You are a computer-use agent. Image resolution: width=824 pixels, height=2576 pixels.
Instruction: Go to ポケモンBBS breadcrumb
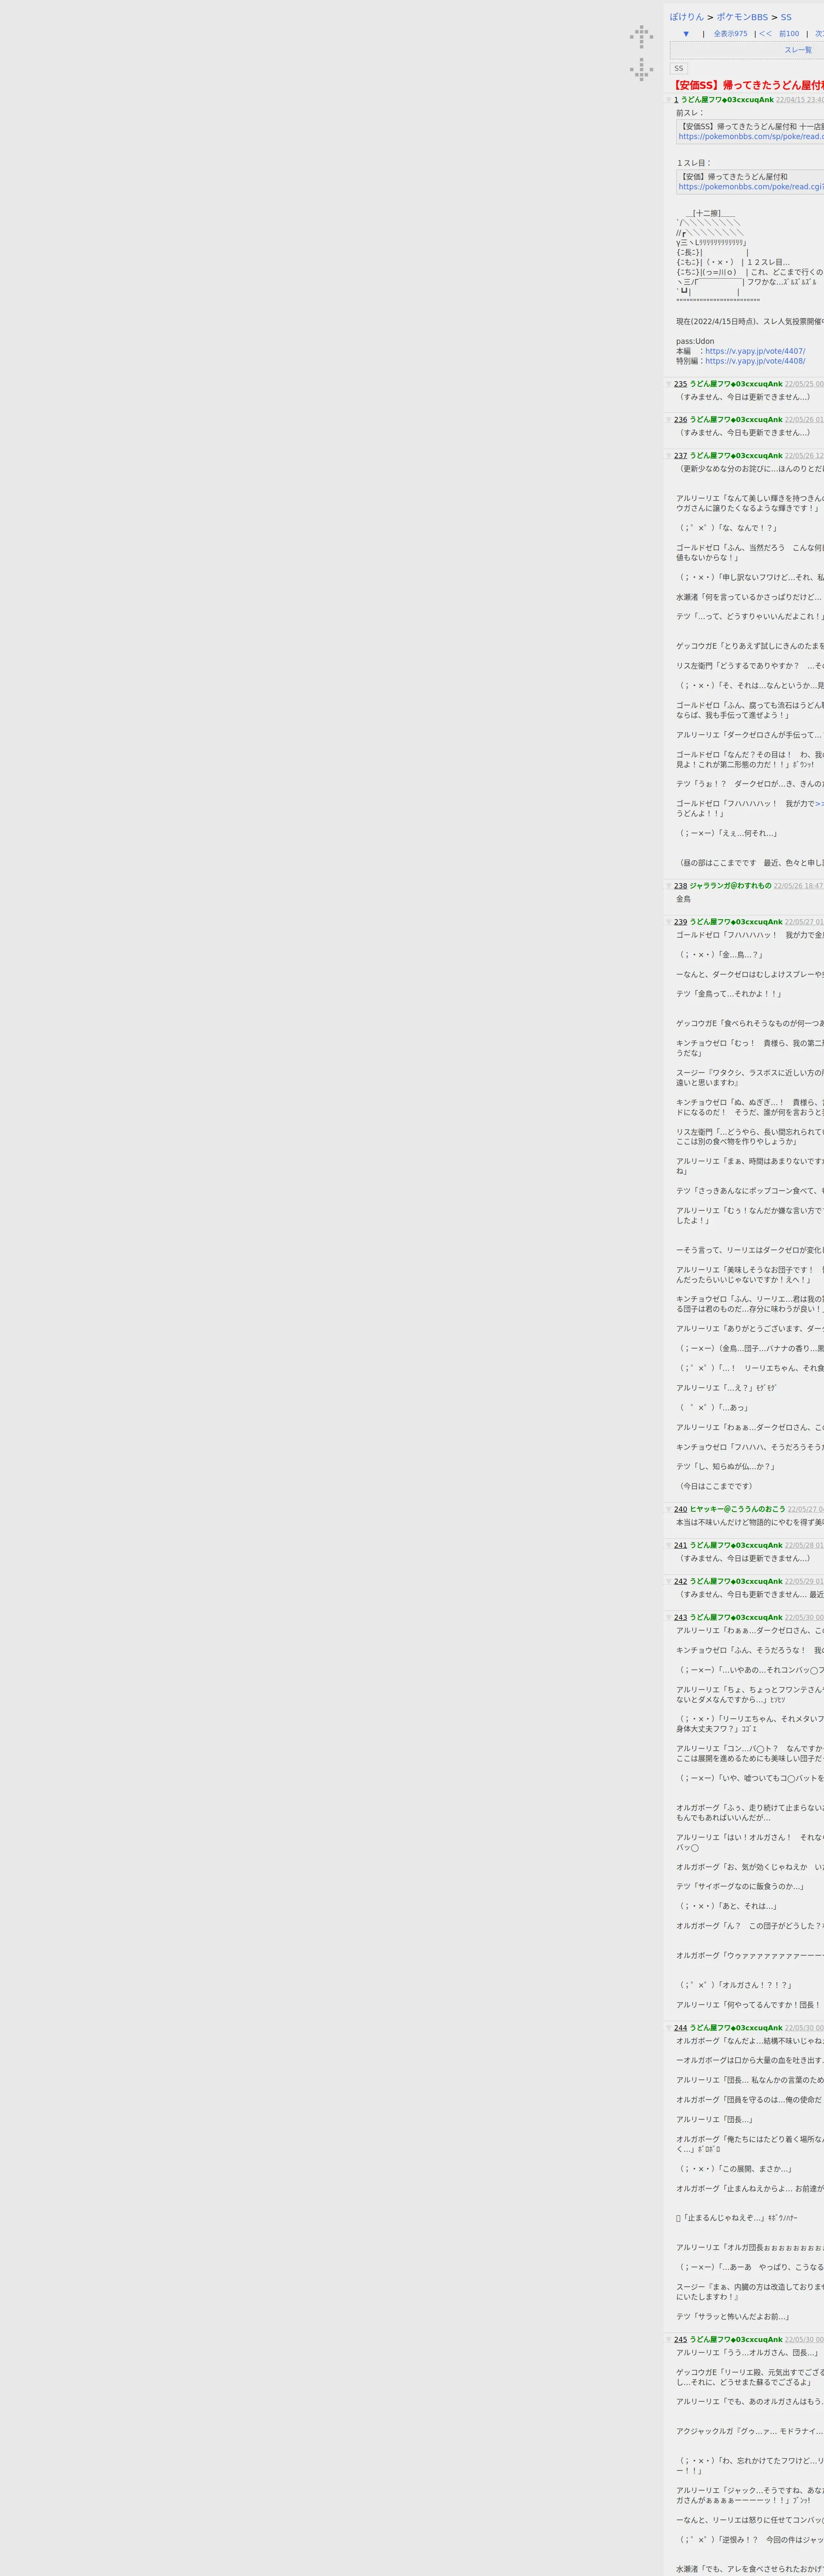(742, 17)
